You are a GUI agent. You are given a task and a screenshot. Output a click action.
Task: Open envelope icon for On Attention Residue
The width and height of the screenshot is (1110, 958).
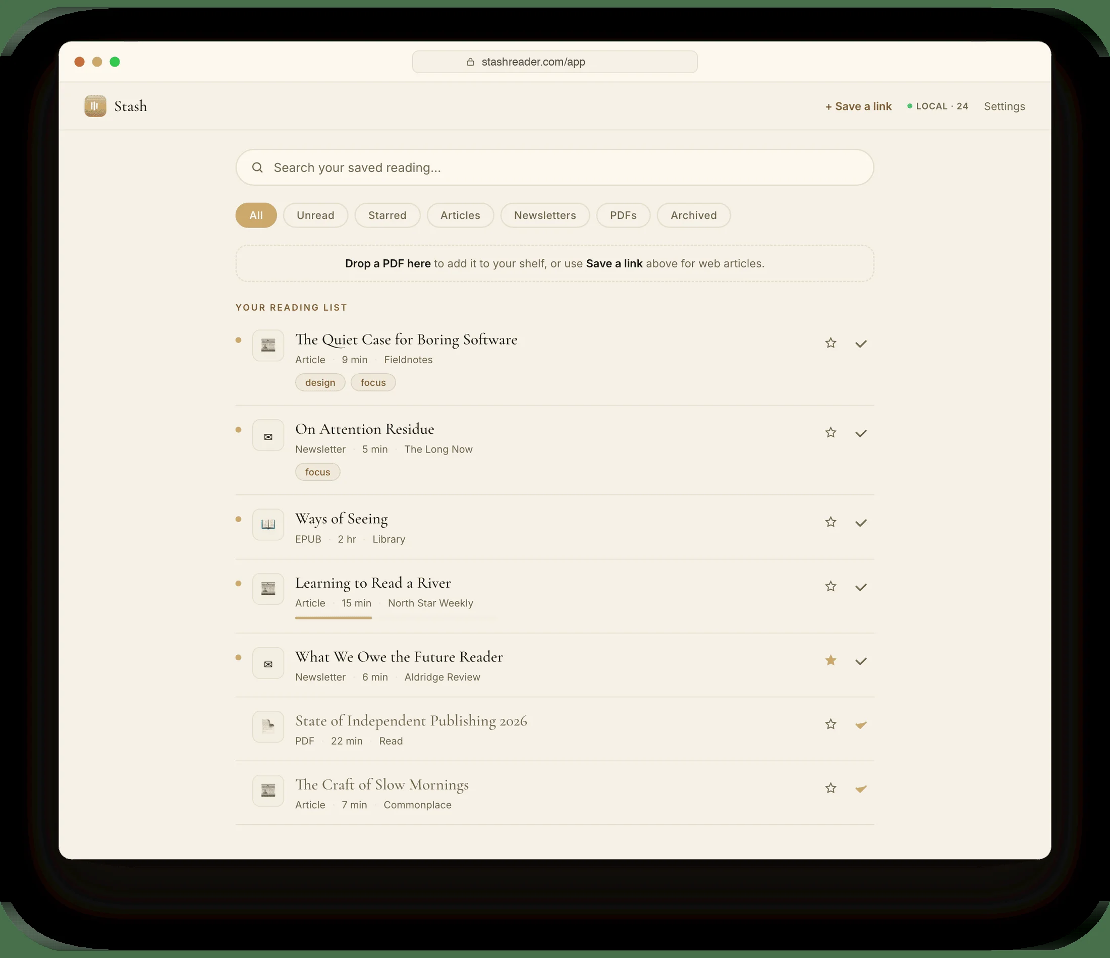[x=268, y=435]
